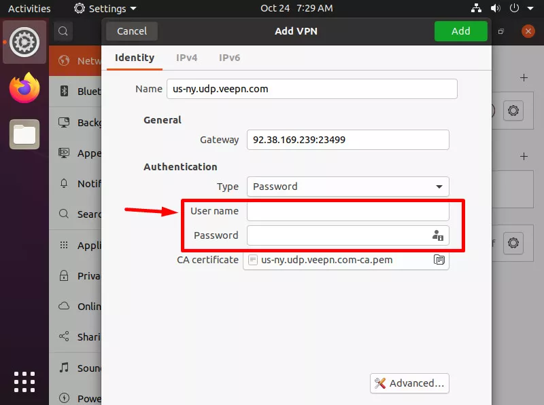The height and width of the screenshot is (405, 544).
Task: Click the Notifications bell icon
Action: click(x=64, y=183)
